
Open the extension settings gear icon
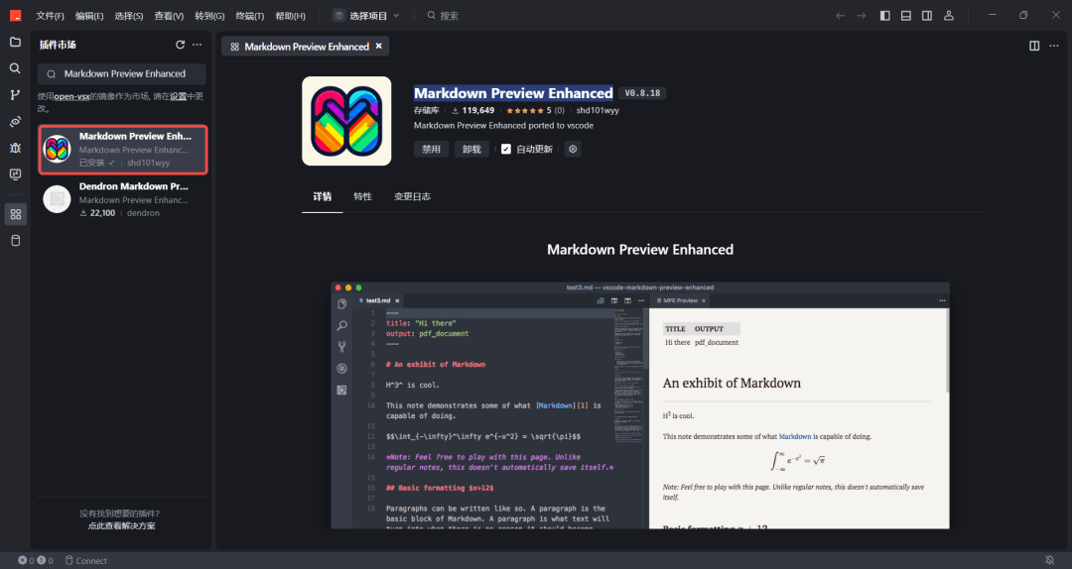tap(573, 149)
